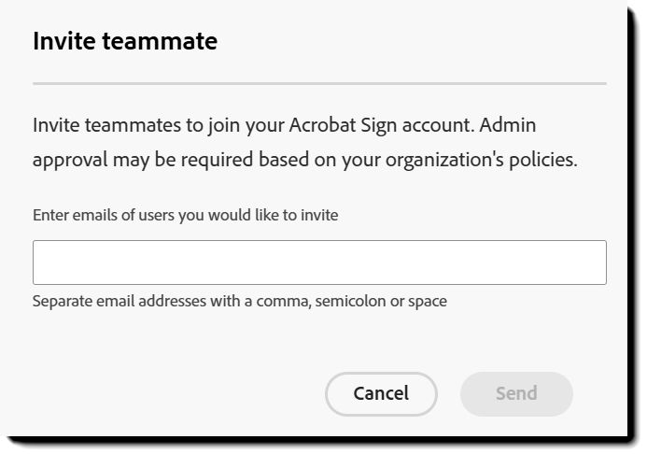Click the word "Invite" in the heading
Viewport: 647px width, 454px height.
pos(63,41)
